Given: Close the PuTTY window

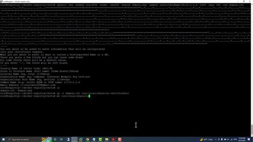Looking at the screenshot, I should point(250,1).
